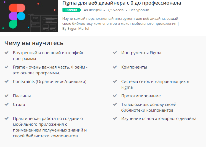Viewport: 207px width, 149px height.
Task: Click checkmark beside "Плагины"
Action: (7, 96)
